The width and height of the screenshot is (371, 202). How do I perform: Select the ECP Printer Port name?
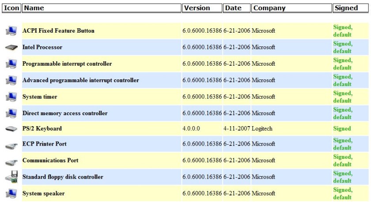point(45,144)
